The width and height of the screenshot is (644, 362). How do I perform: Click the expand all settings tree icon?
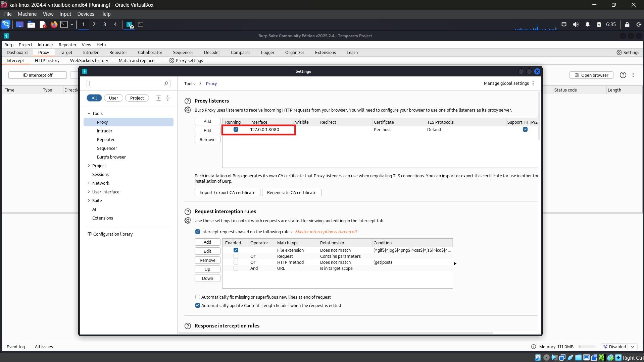coord(158,98)
